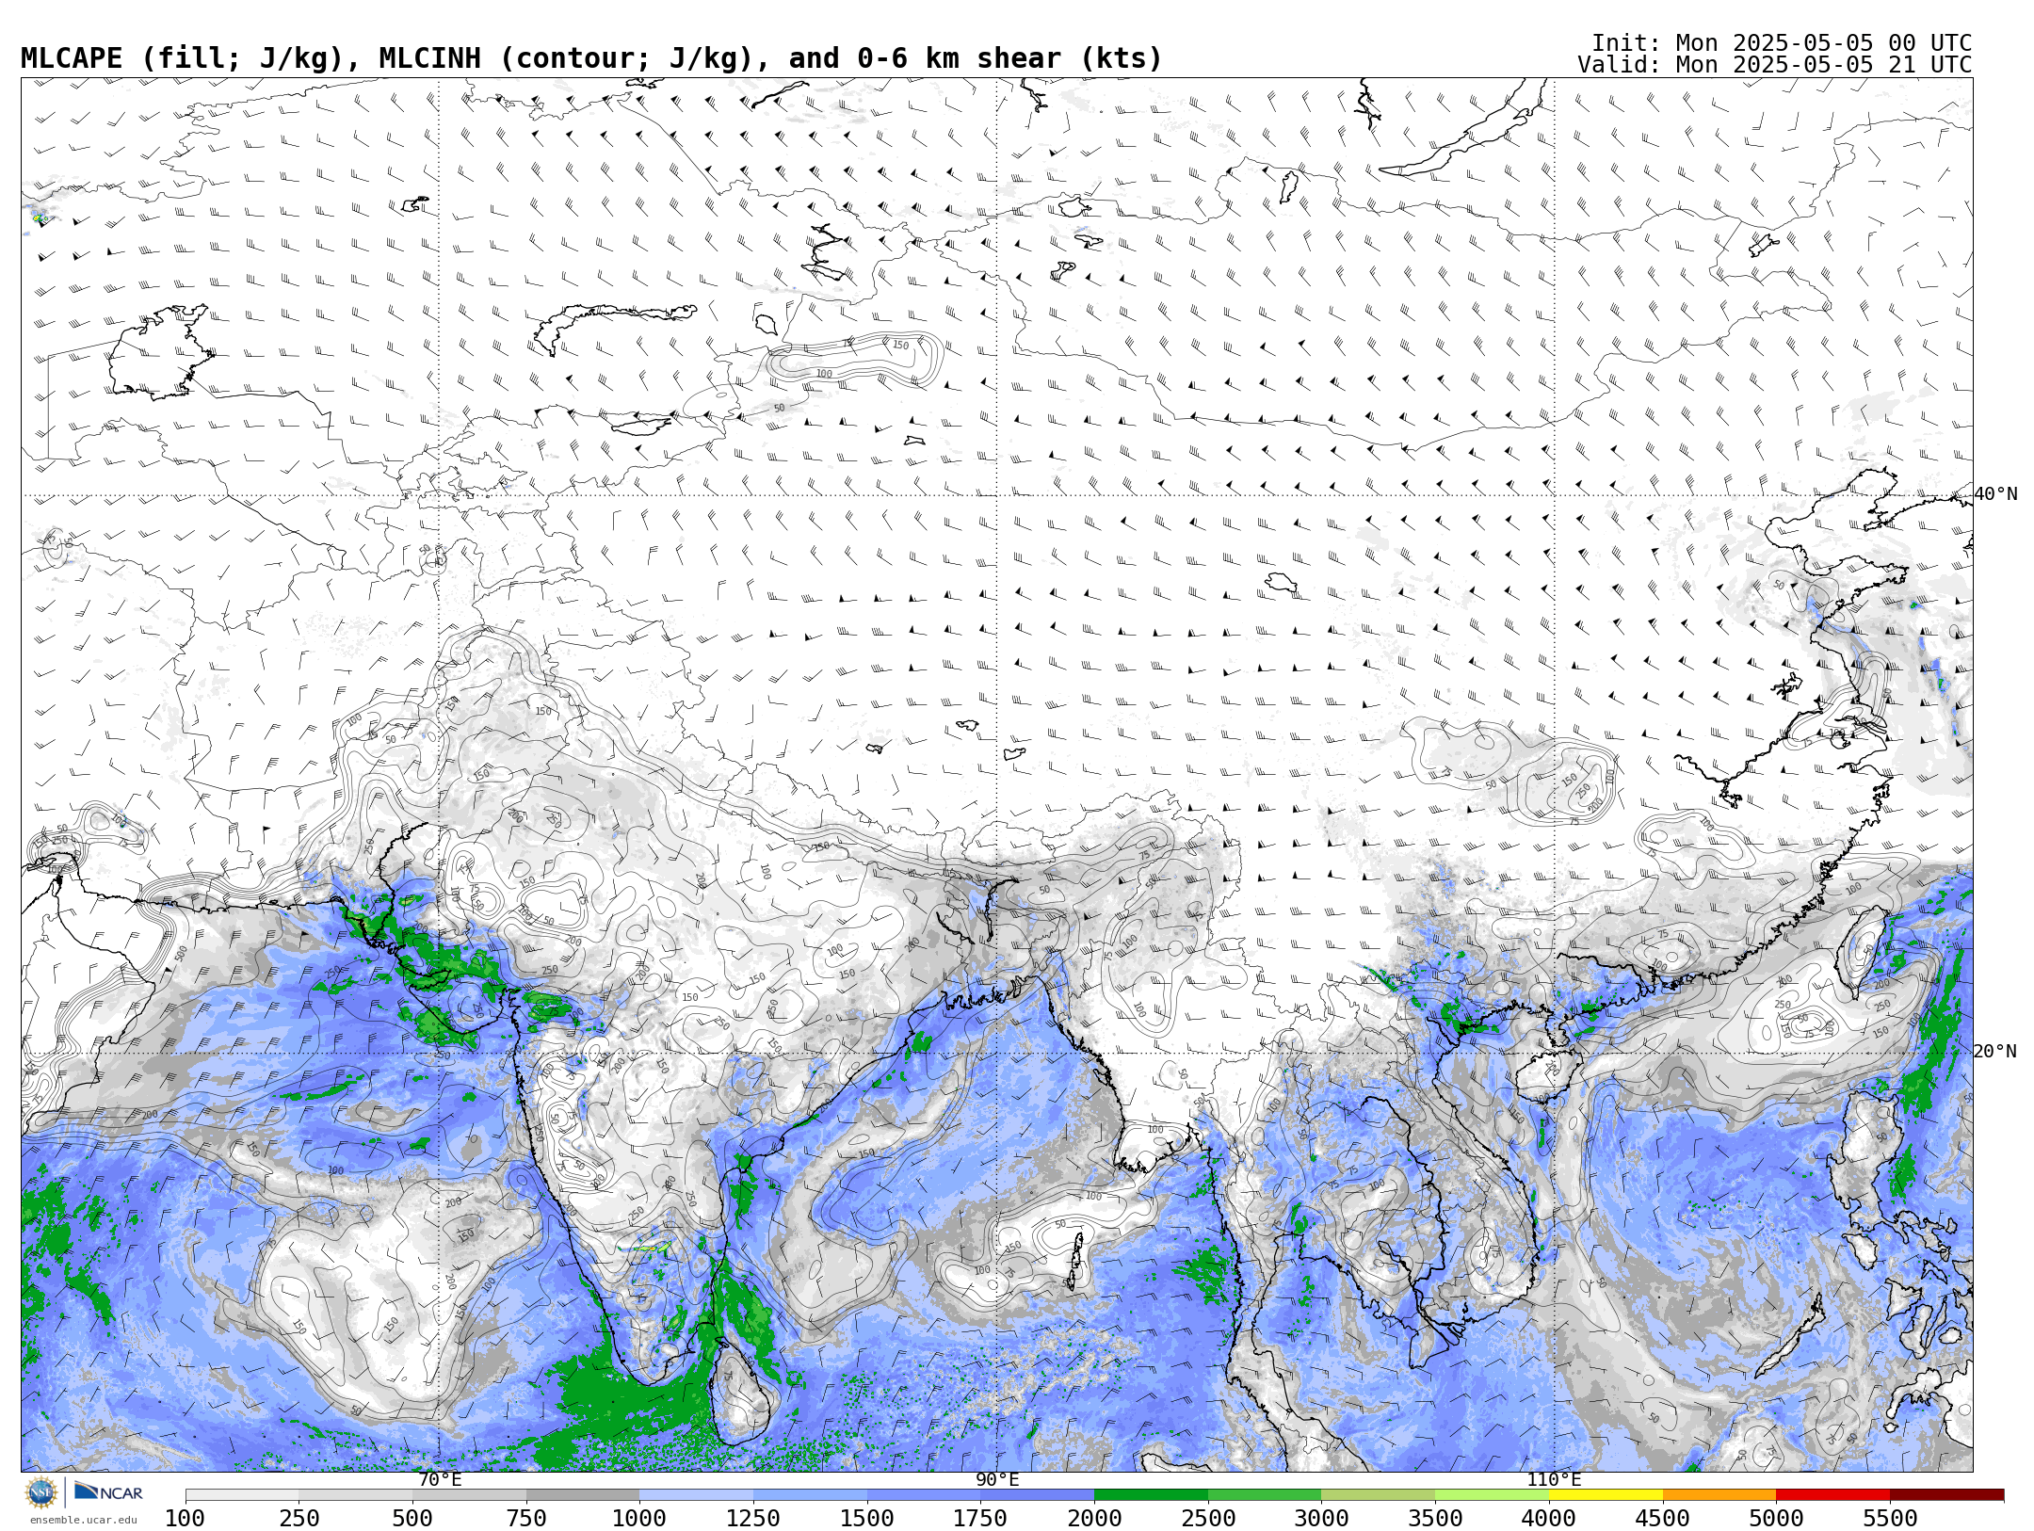The height and width of the screenshot is (1531, 2034).
Task: Click the colorbar tick label 4500
Action: 1663,1519
